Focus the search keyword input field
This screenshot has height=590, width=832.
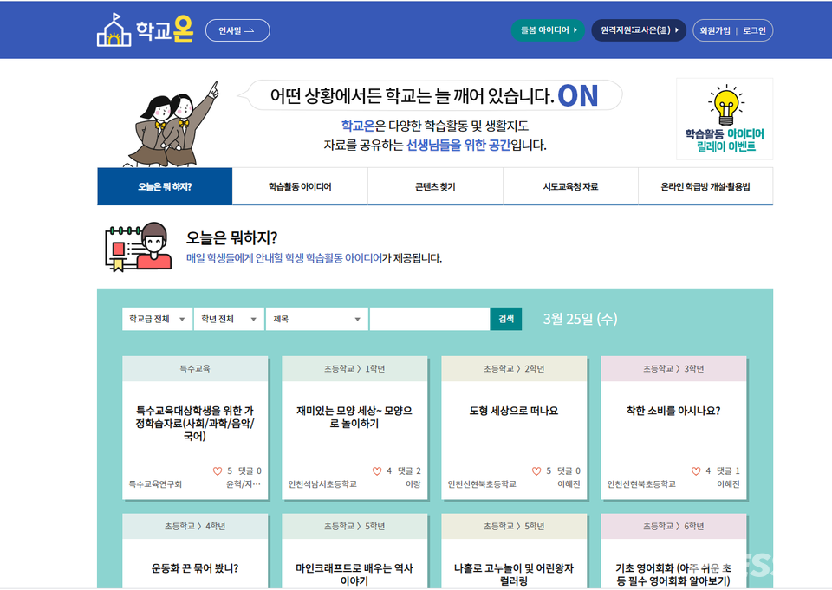pos(429,319)
